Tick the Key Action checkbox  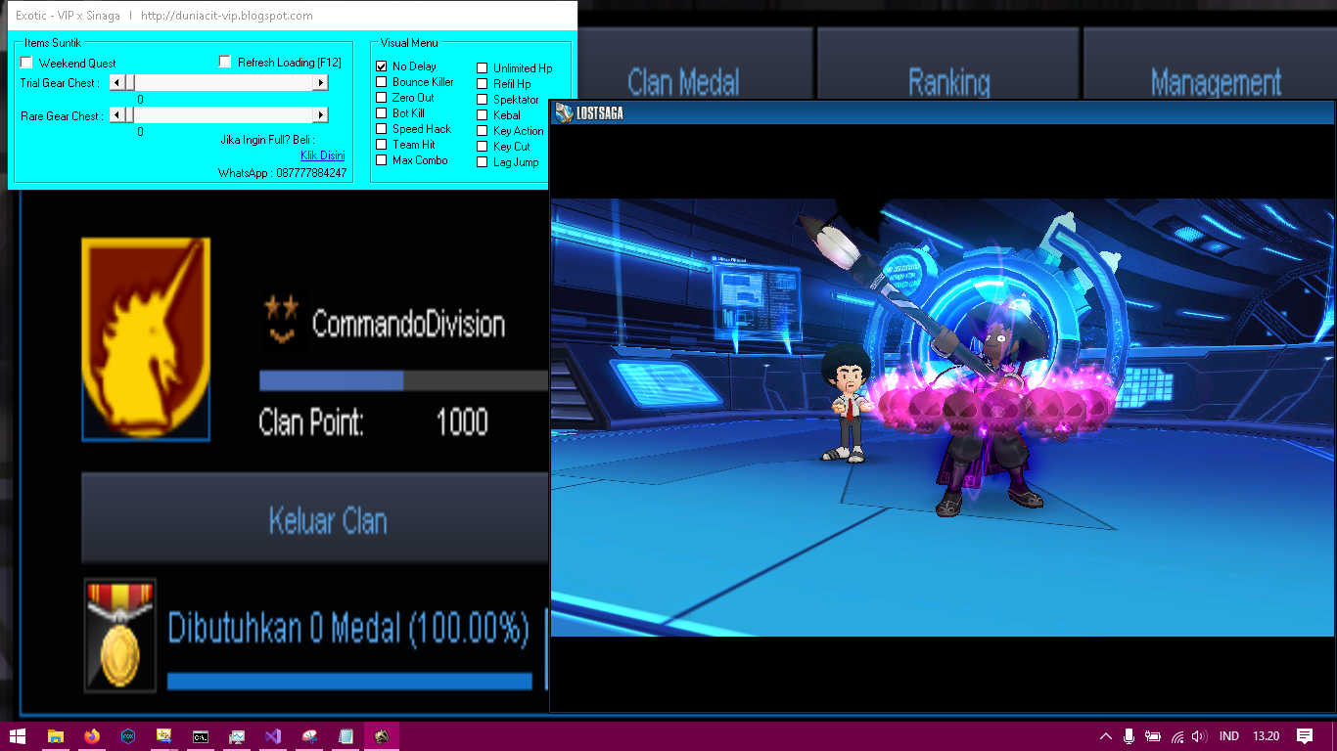tap(483, 131)
